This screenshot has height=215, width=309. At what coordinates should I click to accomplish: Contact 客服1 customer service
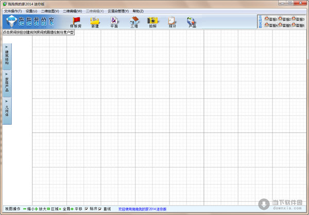click(271, 19)
